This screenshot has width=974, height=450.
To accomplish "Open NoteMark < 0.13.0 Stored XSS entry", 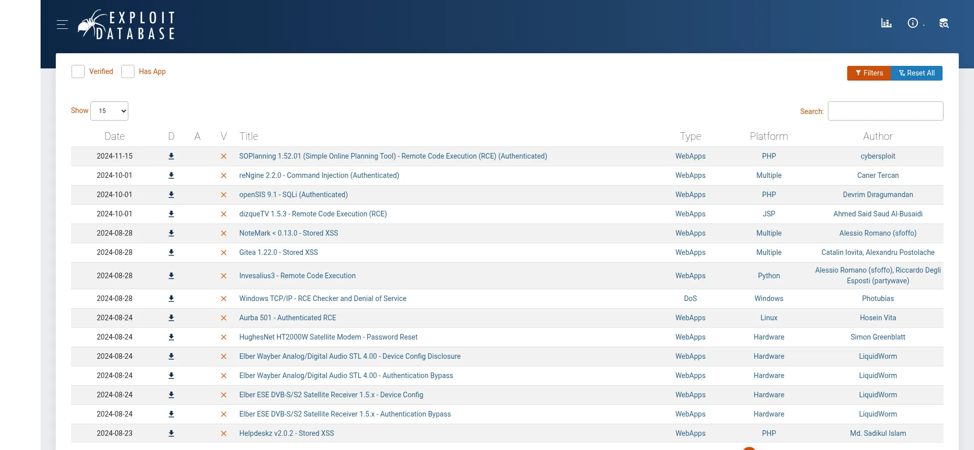I will 289,234.
